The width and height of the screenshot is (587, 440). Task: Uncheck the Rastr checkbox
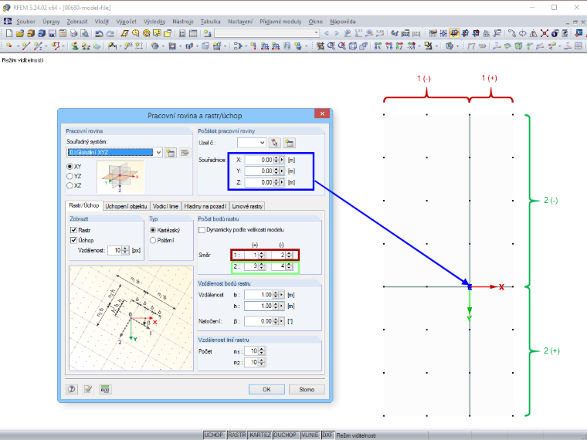click(x=73, y=230)
